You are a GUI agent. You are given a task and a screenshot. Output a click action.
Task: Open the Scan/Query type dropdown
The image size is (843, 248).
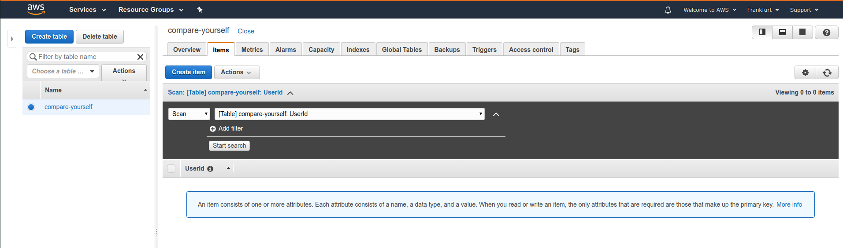(x=189, y=114)
